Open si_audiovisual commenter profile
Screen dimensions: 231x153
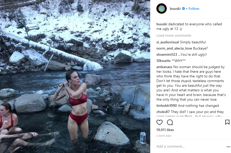[x=168, y=42]
